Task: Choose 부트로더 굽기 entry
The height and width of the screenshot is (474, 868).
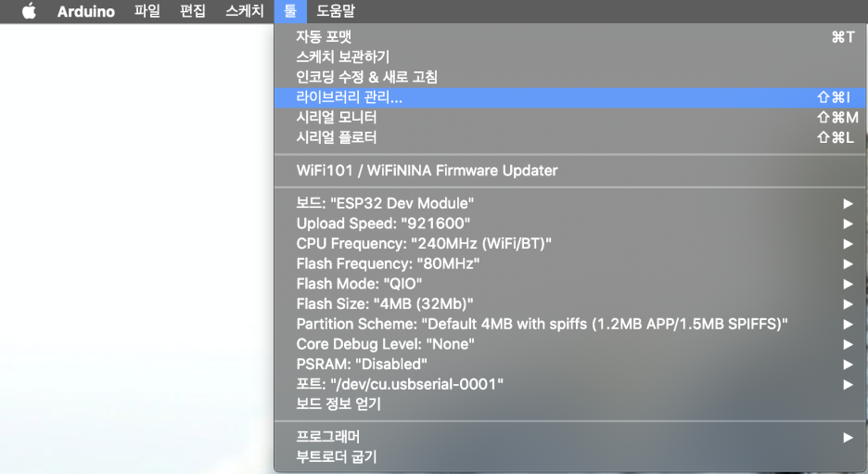Action: (570, 456)
